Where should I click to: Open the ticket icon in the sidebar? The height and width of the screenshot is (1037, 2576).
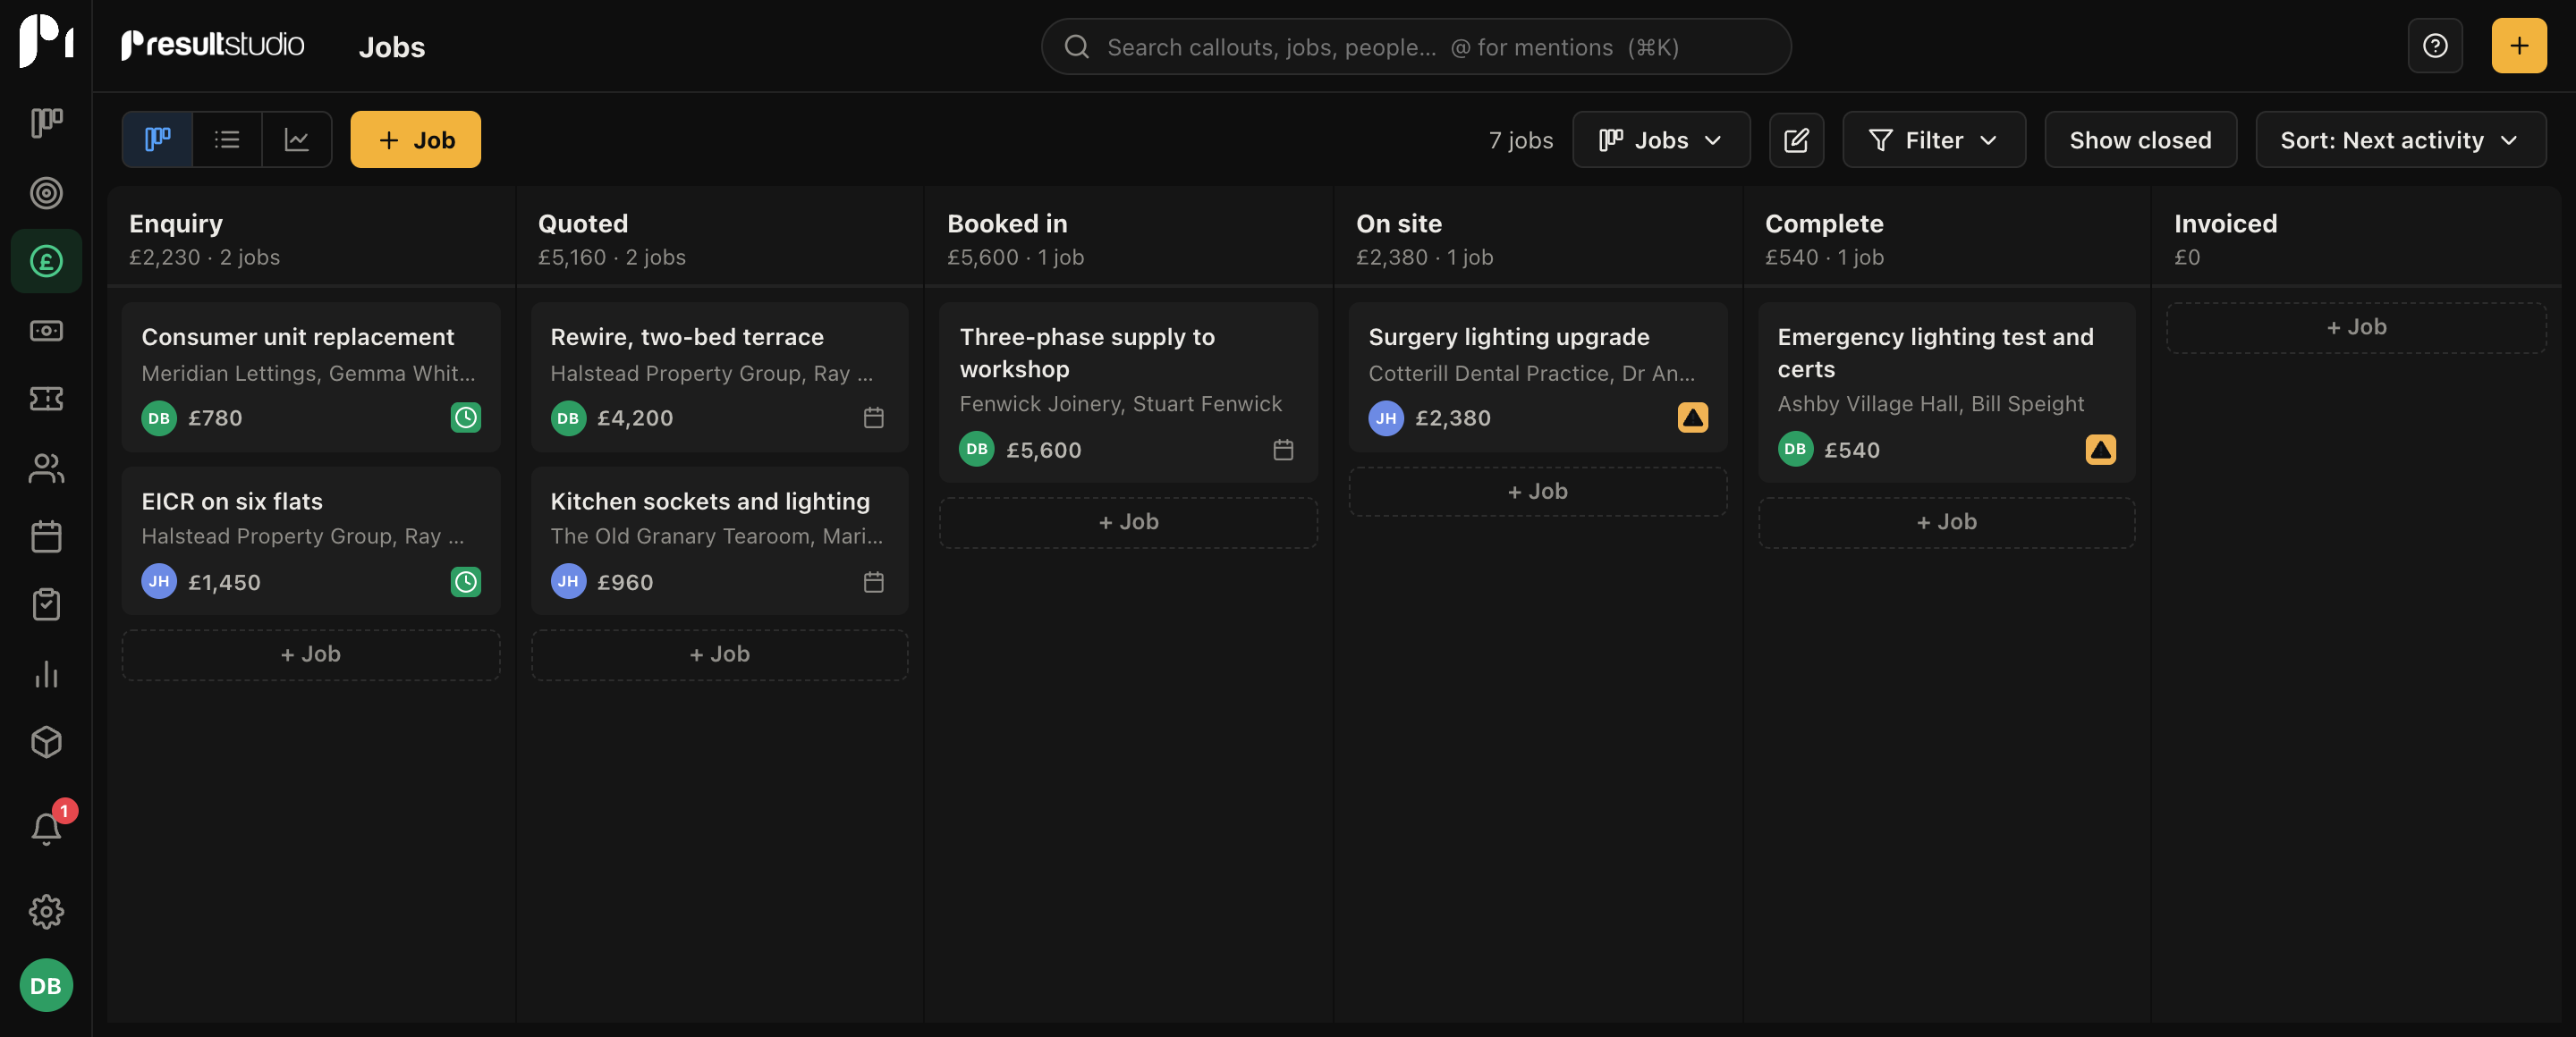point(46,399)
